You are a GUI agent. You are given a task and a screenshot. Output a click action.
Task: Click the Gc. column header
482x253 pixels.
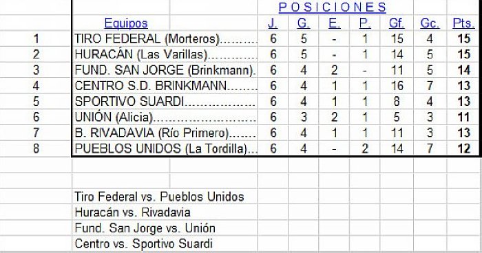tap(430, 23)
